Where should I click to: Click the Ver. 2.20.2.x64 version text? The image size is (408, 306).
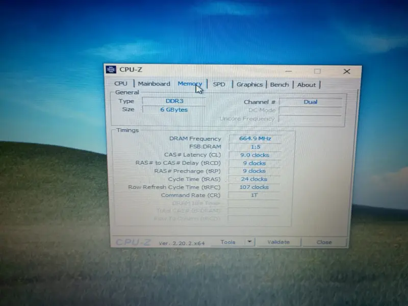[182, 243]
